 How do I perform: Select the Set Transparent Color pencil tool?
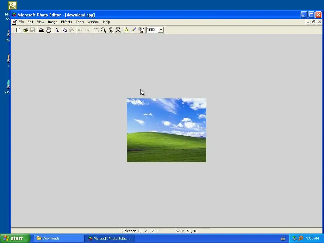click(134, 30)
